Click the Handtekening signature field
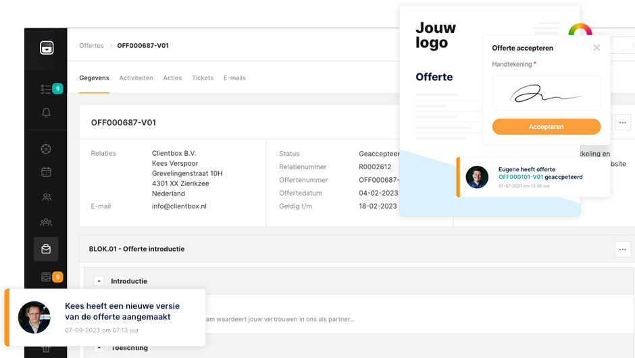Image resolution: width=635 pixels, height=358 pixels. coord(546,93)
